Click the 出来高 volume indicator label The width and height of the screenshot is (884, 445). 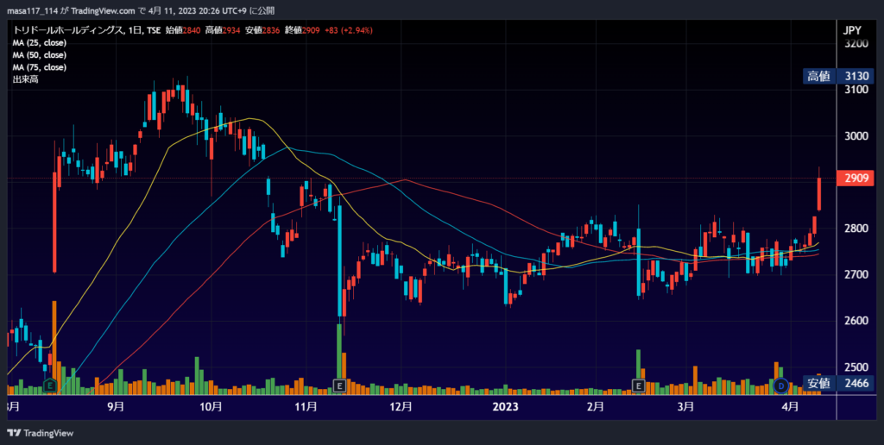click(x=25, y=80)
